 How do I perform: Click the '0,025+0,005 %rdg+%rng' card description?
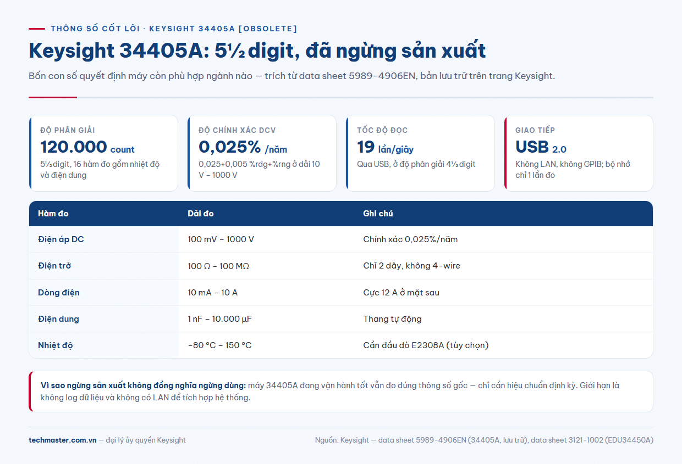coord(259,170)
